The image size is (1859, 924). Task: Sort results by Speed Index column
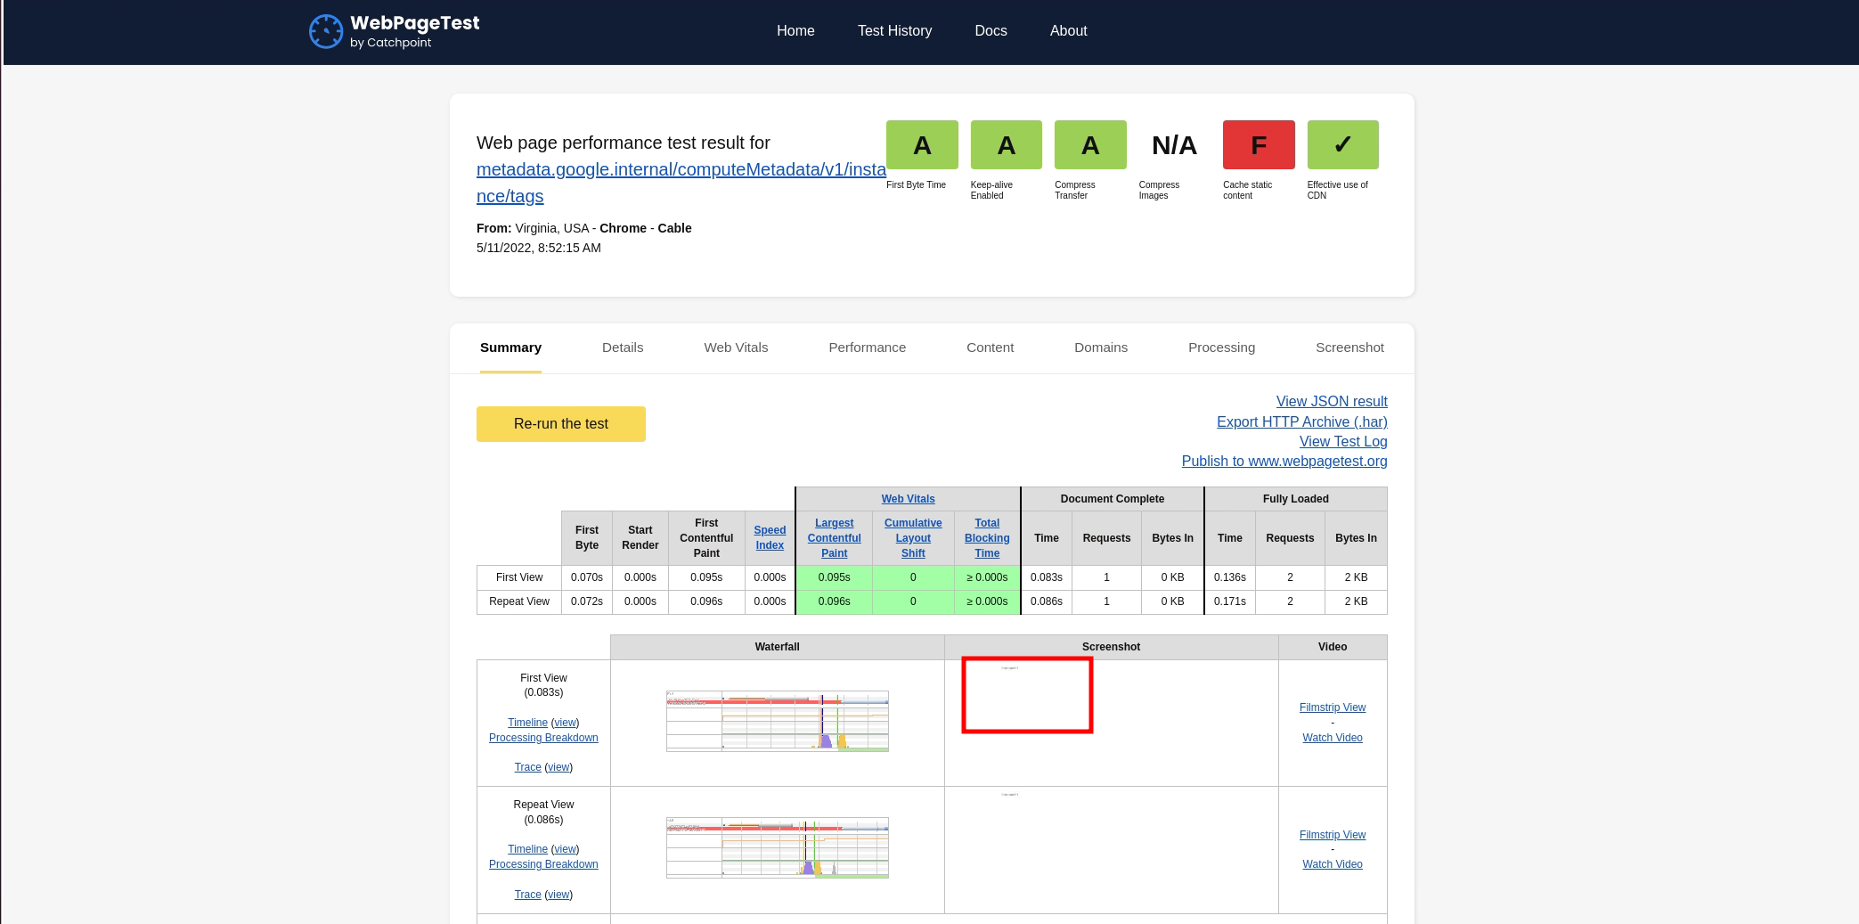[x=769, y=537]
